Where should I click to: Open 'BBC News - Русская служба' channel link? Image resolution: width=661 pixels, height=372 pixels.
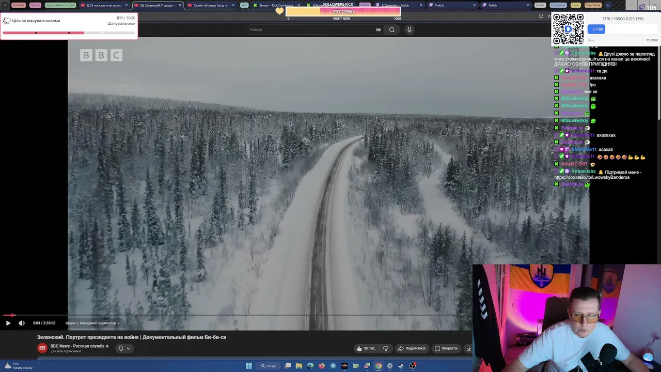(x=77, y=346)
